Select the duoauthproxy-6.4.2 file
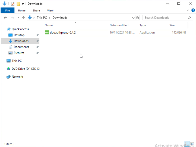 pyautogui.click(x=115, y=33)
